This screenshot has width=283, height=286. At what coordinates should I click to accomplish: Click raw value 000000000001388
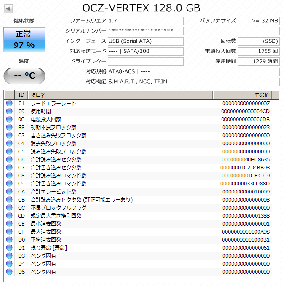coord(246,216)
